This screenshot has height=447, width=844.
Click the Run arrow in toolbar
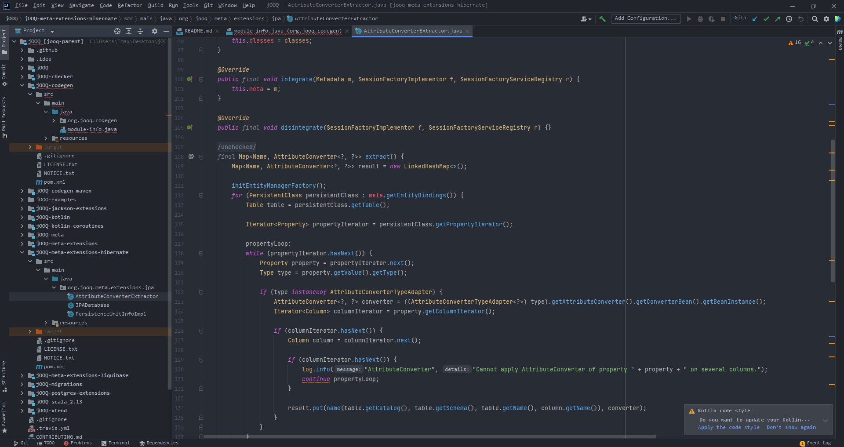click(x=689, y=19)
